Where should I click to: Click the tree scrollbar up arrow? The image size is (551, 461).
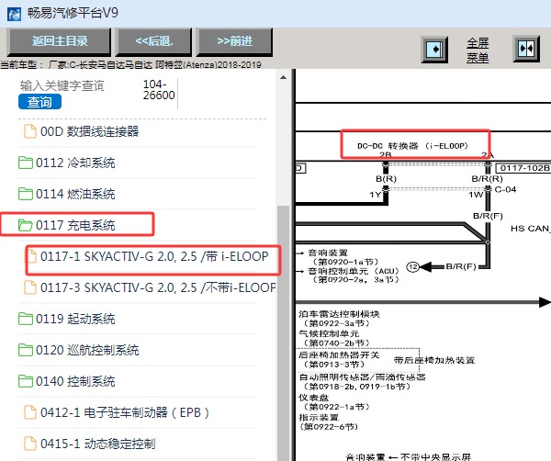tap(283, 77)
